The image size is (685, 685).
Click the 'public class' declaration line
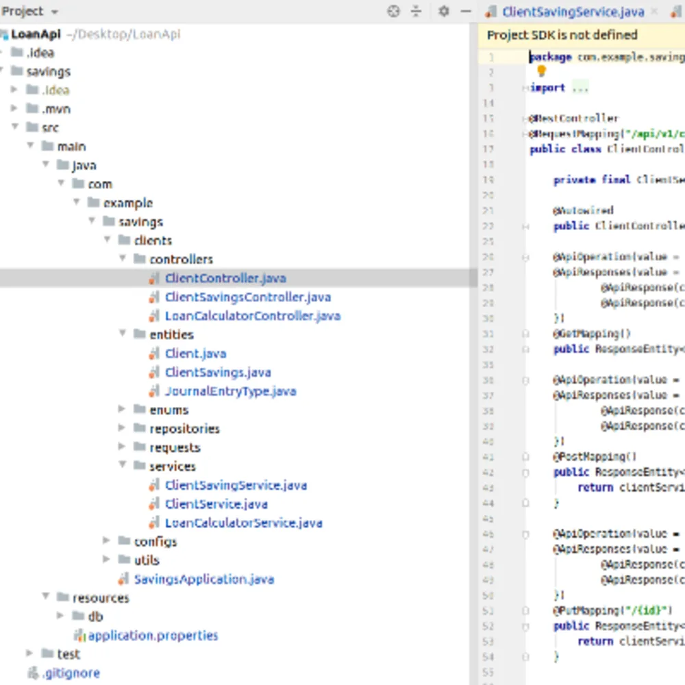pos(607,149)
